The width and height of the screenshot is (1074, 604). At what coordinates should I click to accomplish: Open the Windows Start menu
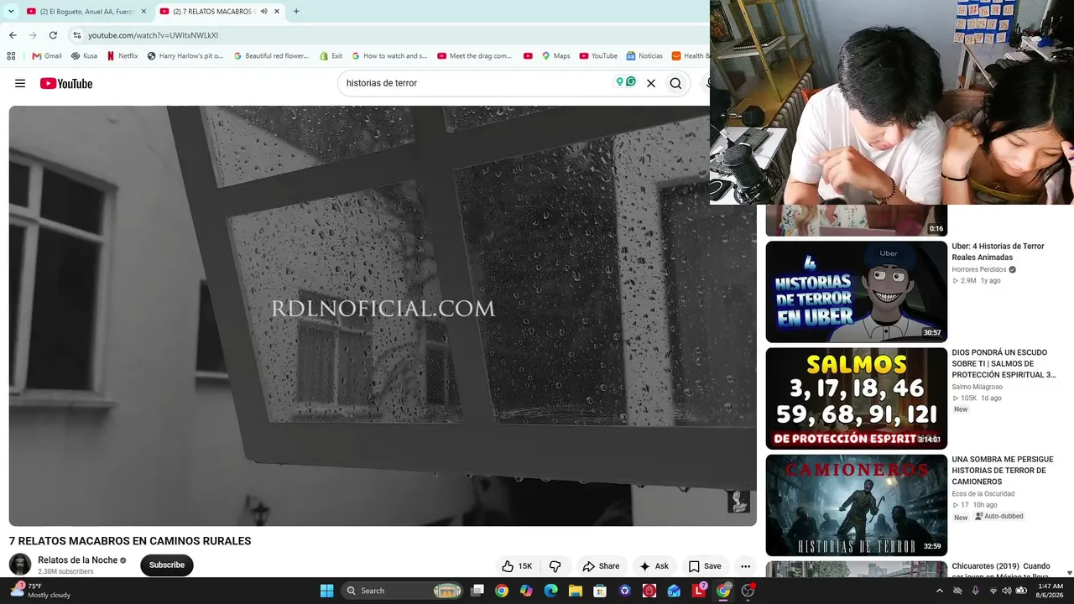pos(326,591)
